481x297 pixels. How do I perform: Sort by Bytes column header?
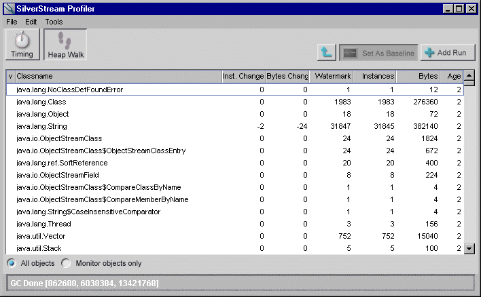coord(418,76)
